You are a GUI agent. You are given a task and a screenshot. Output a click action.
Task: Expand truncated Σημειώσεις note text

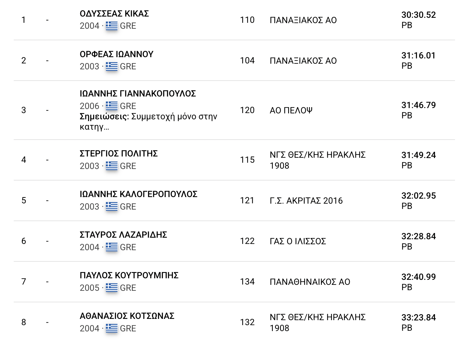tap(148, 122)
